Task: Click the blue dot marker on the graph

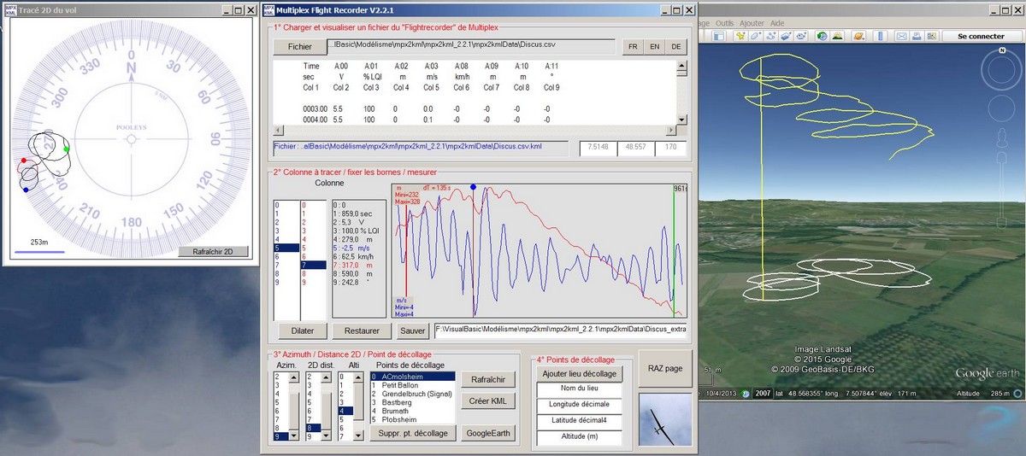Action: click(x=473, y=186)
